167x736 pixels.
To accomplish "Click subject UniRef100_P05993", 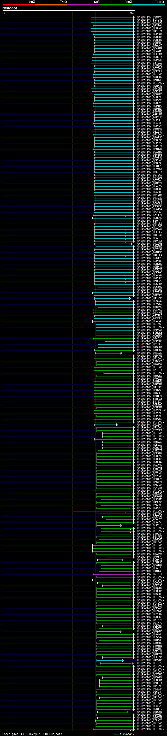I will point(150,66).
